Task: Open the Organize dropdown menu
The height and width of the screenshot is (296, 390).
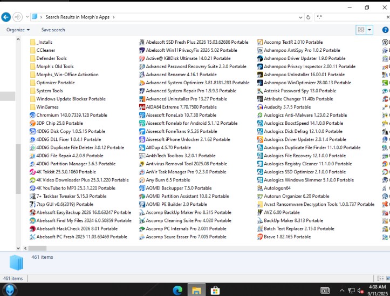Action: 18,30
